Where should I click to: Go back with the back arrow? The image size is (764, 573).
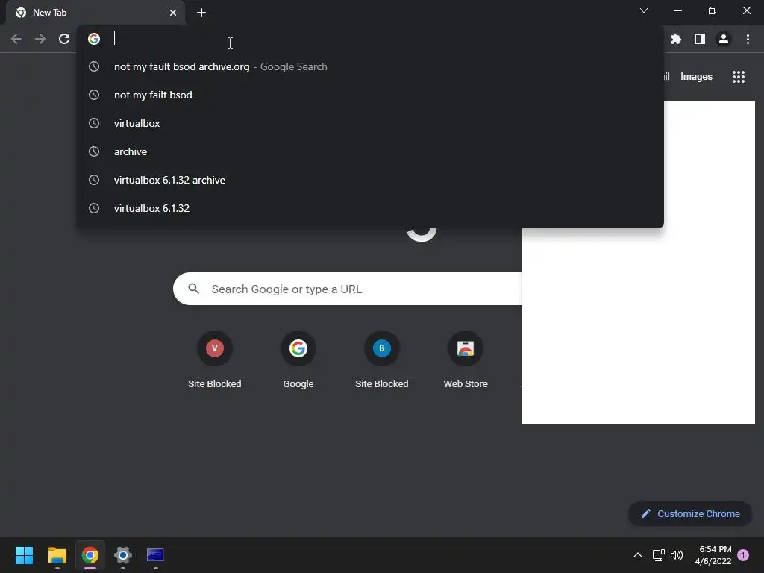click(16, 39)
